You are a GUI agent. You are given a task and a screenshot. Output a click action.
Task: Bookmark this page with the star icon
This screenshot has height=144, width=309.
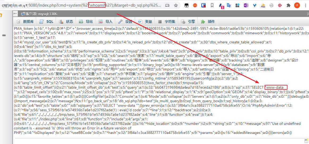click(x=176, y=5)
